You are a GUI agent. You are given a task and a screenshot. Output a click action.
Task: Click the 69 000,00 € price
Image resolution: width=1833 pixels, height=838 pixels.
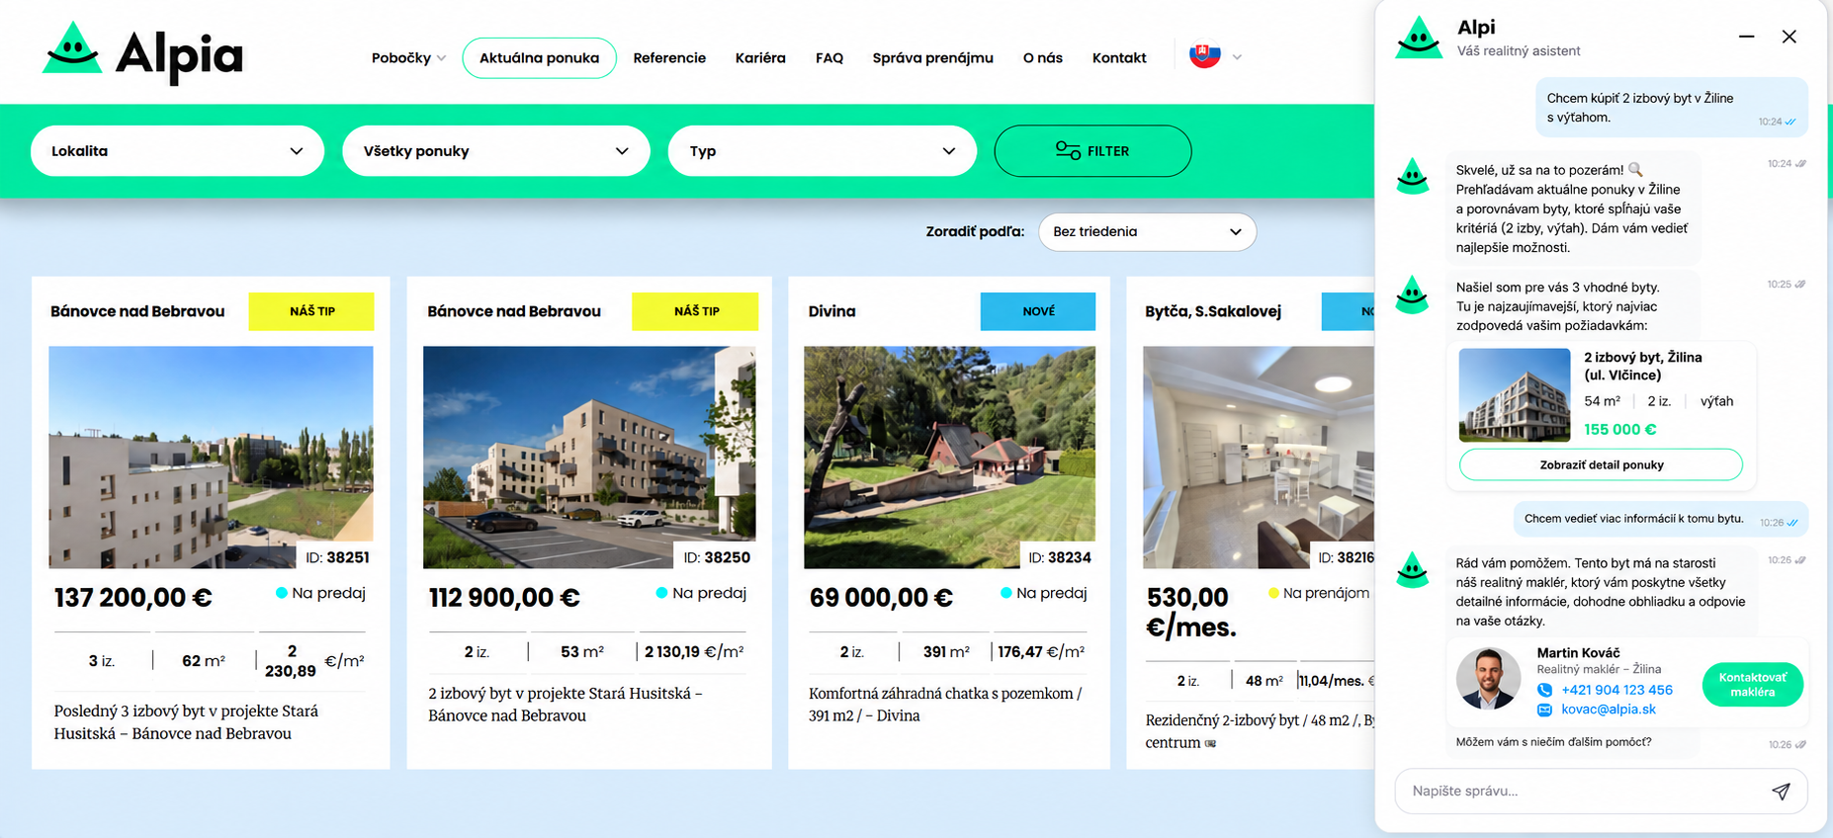click(x=881, y=597)
